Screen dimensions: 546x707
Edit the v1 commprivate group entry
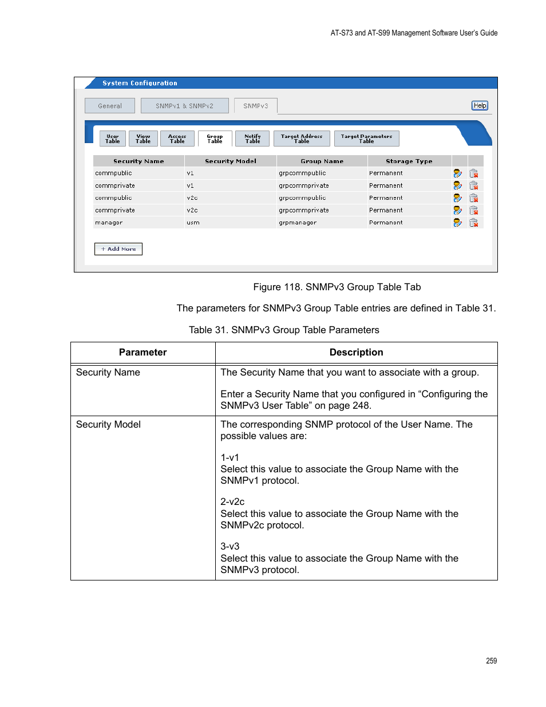point(457,185)
